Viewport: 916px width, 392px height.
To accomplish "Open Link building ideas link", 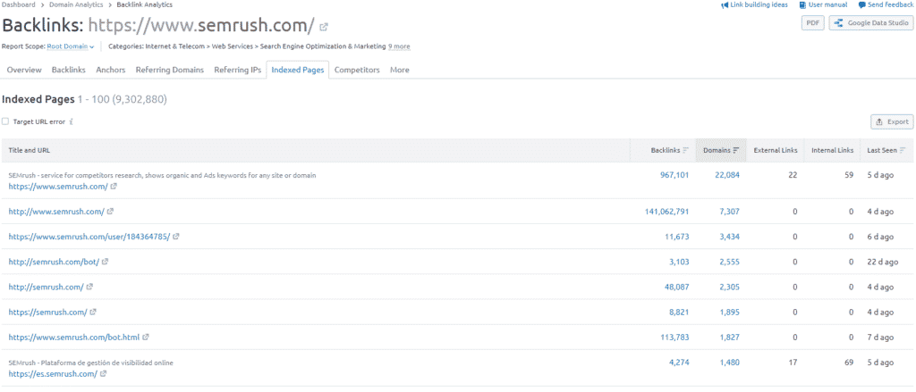I will (759, 4).
